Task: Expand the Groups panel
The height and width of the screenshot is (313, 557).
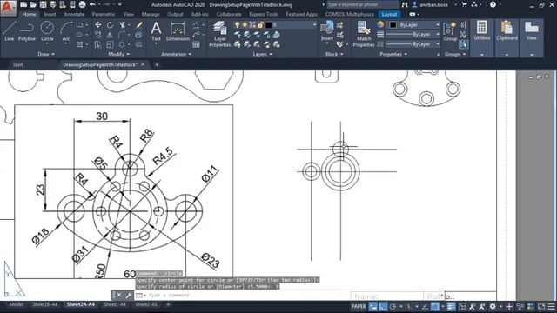Action: (455, 54)
